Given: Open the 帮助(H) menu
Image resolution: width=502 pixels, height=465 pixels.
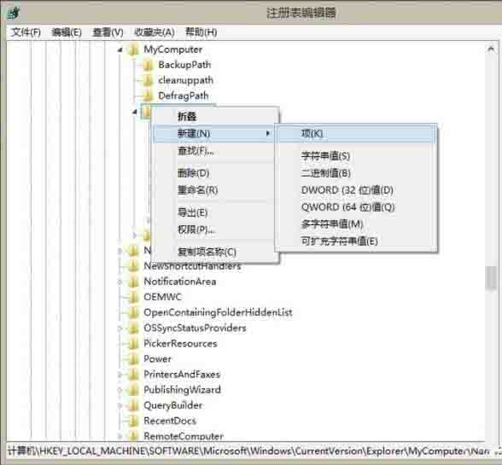Looking at the screenshot, I should tap(201, 32).
